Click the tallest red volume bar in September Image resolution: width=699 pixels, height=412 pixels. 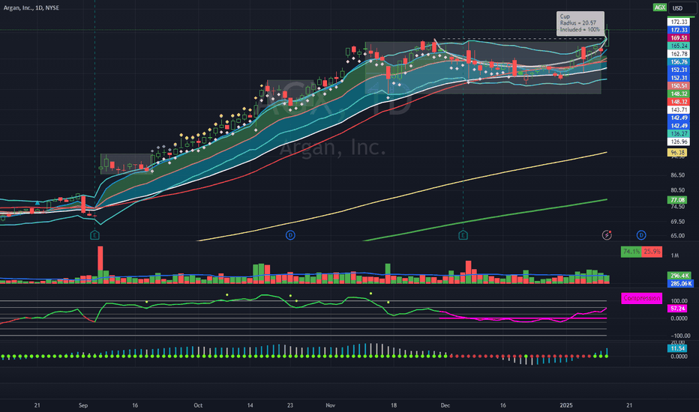[100, 265]
